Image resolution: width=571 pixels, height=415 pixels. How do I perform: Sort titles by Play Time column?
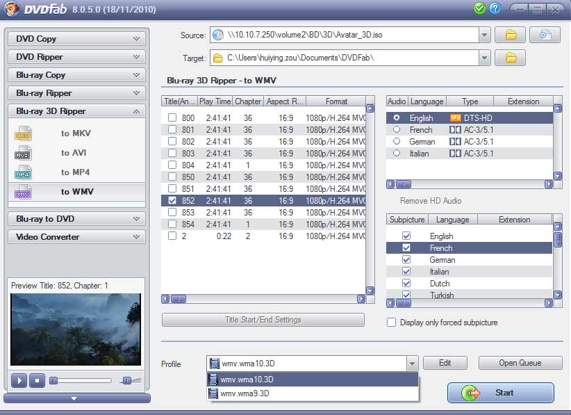pos(215,101)
